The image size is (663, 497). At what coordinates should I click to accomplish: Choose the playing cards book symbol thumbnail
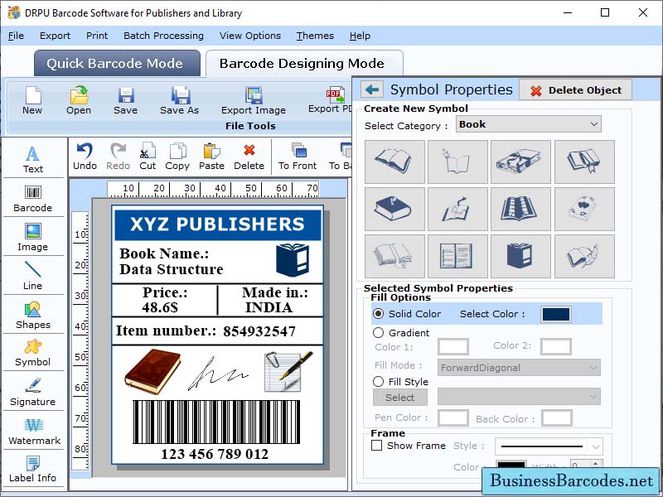point(583,209)
